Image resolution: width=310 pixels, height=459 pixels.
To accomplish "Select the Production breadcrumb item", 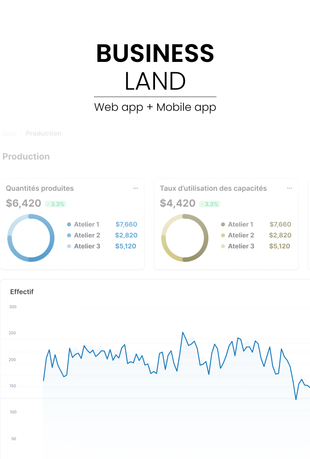I will pyautogui.click(x=43, y=133).
